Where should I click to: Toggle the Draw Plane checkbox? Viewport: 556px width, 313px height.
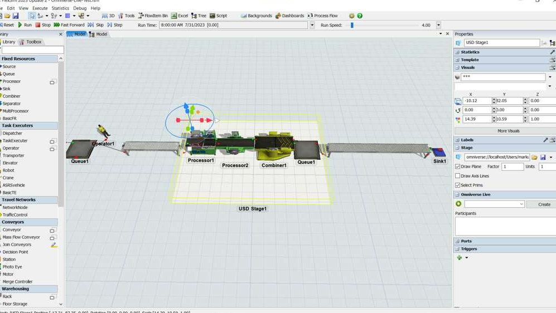457,167
